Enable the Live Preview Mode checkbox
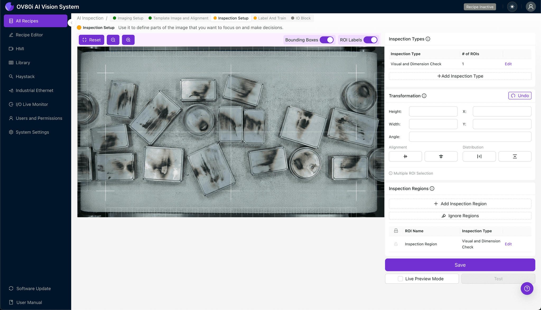This screenshot has height=310, width=541. (x=400, y=279)
